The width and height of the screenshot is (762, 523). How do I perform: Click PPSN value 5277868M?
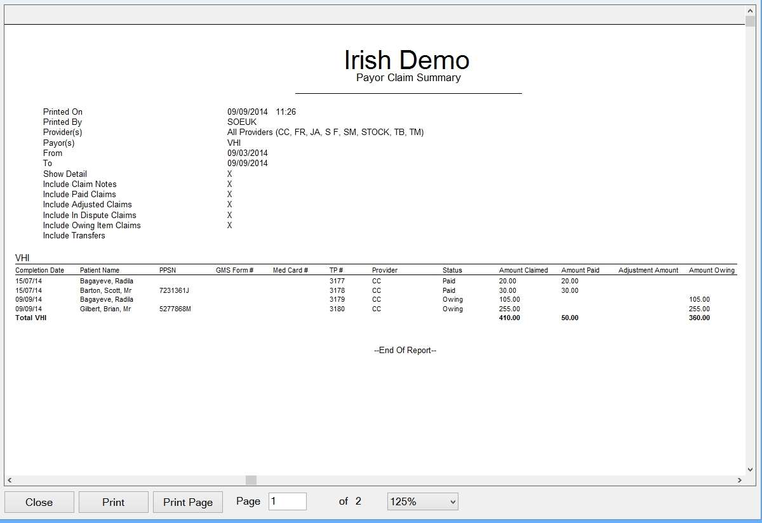tap(175, 309)
